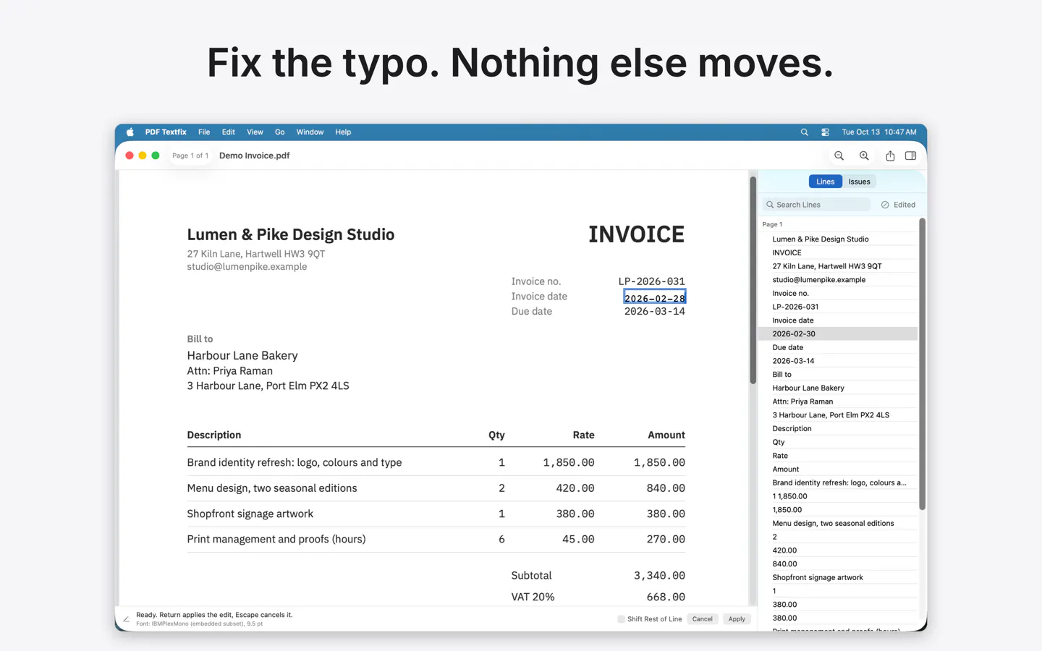Select '1 1,850.00' line in sidebar
1042x651 pixels.
838,496
